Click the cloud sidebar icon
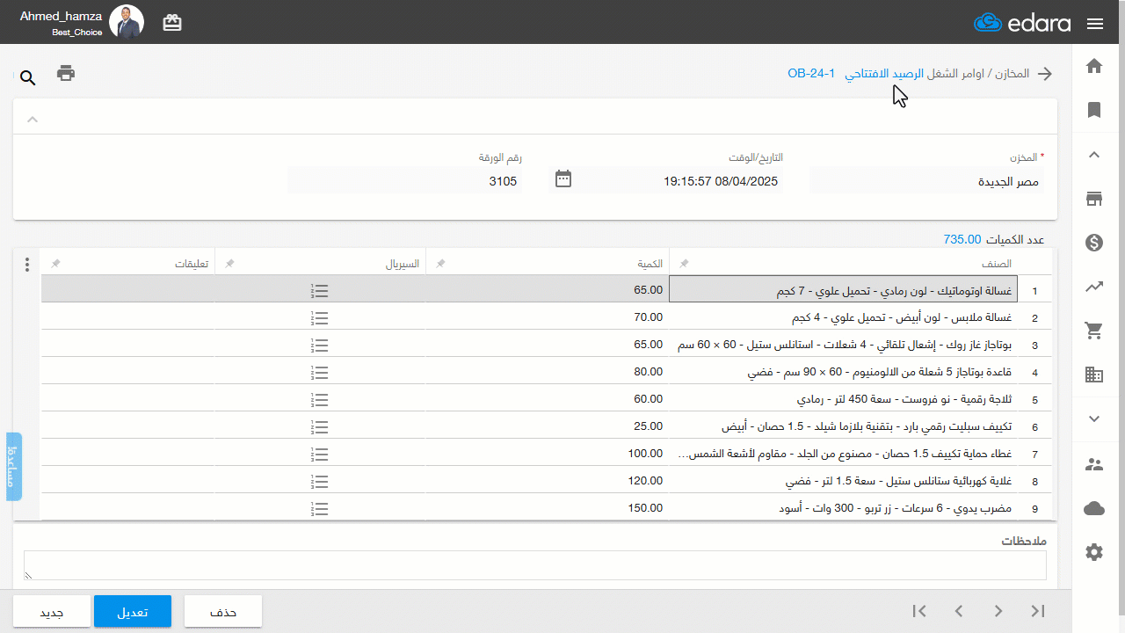1125x633 pixels. pyautogui.click(x=1094, y=508)
